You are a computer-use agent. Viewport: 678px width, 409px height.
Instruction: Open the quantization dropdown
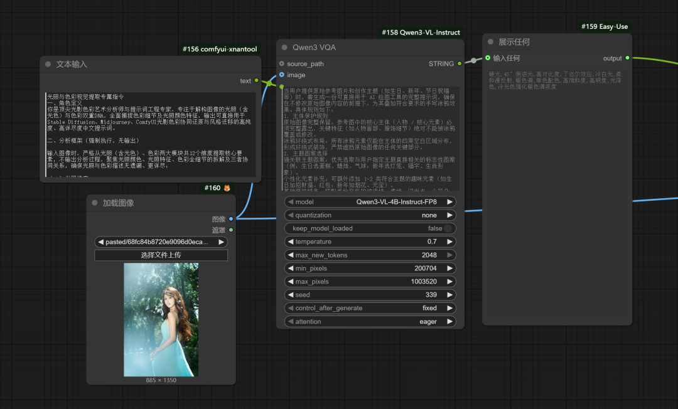pyautogui.click(x=370, y=215)
